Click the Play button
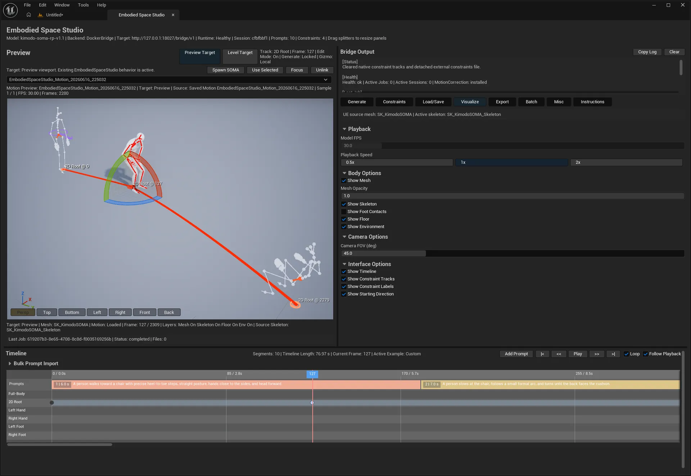 tap(578, 354)
